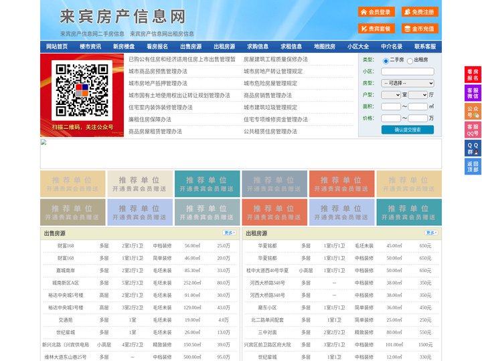Open the 嘉城南岸 sale listing
This screenshot has width=482, height=361.
pyautogui.click(x=66, y=271)
